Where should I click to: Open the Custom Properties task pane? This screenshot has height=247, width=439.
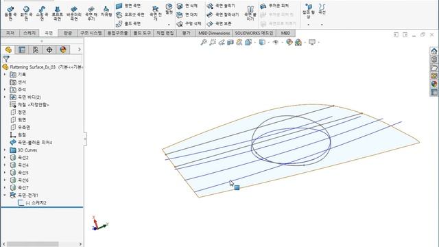click(434, 92)
